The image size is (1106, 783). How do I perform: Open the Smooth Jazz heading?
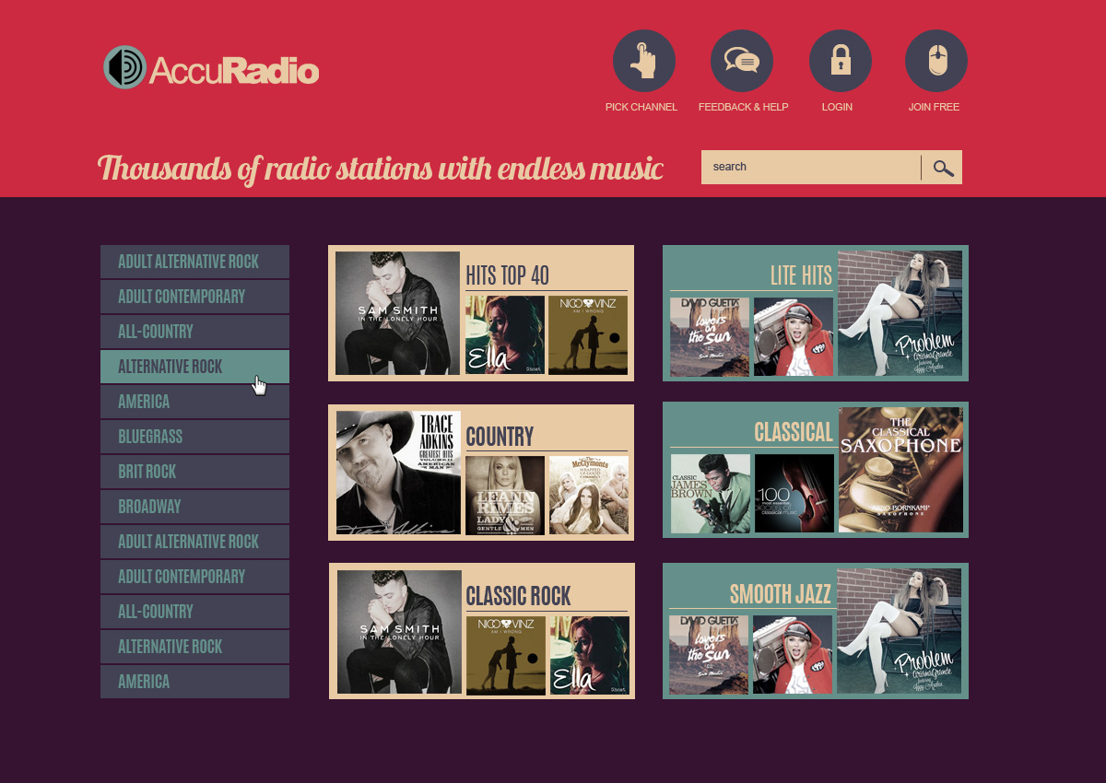point(781,593)
